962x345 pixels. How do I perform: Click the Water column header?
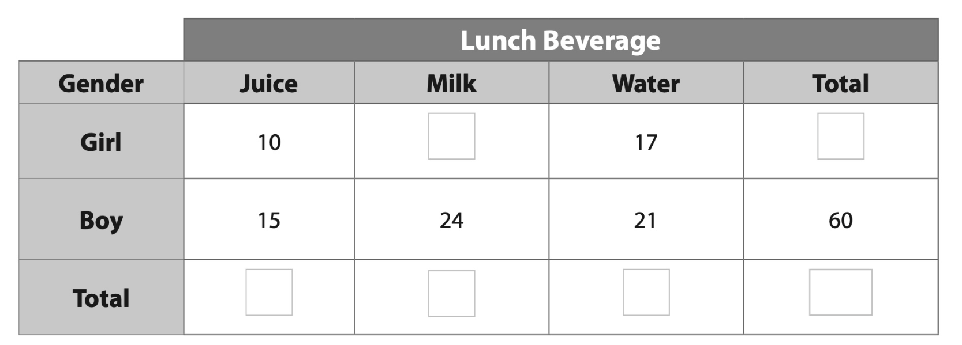point(646,84)
